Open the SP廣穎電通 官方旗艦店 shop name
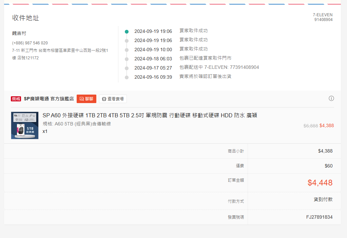This screenshot has width=347, height=238. click(x=49, y=99)
